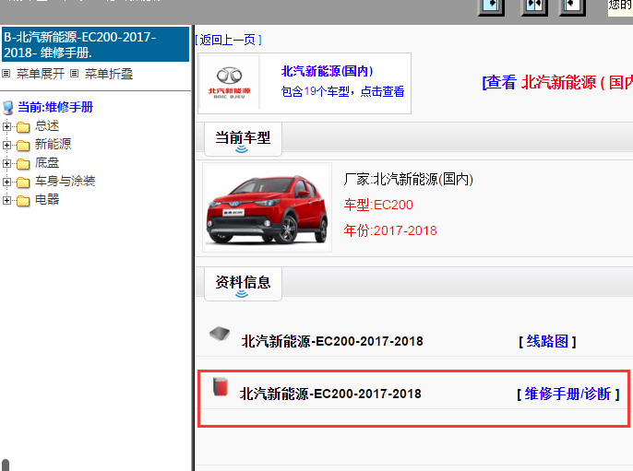Open the 总述 tree item
This screenshot has height=471, width=633.
tap(47, 125)
